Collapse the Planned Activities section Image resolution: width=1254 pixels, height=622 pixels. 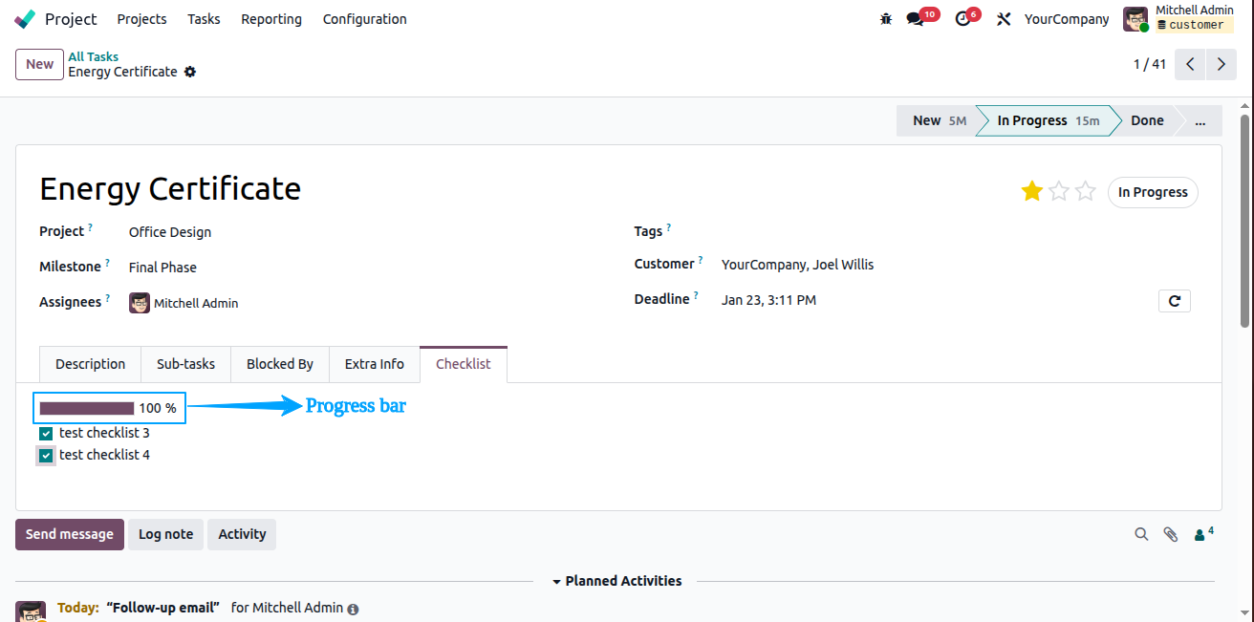tap(616, 581)
